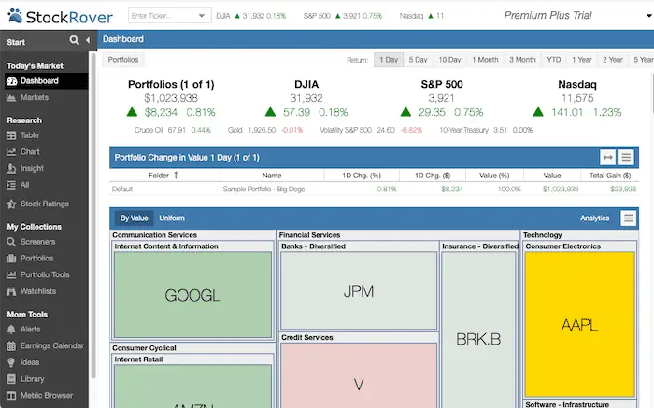Sort by the Folder column arrow

[176, 175]
